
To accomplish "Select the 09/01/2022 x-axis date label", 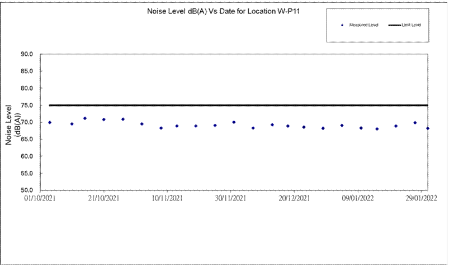I will 358,198.
